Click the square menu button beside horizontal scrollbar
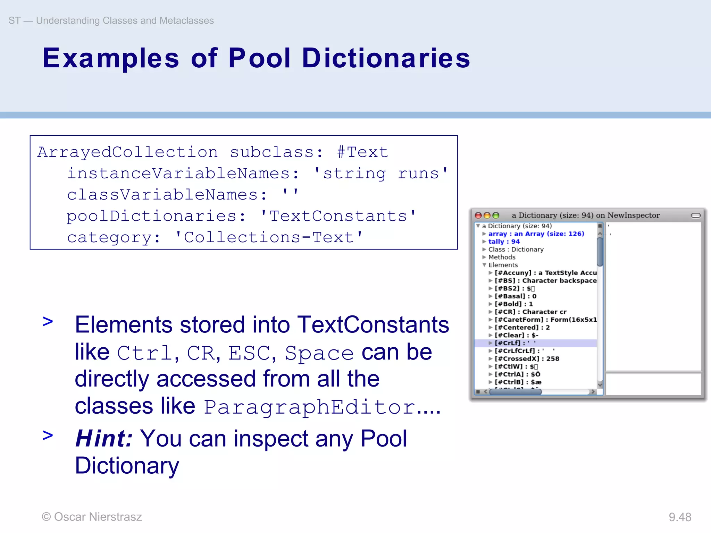 coord(478,392)
